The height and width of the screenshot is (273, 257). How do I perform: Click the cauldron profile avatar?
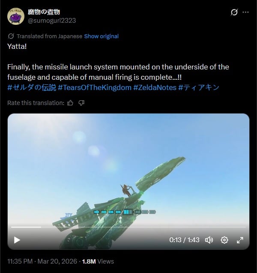pyautogui.click(x=16, y=16)
